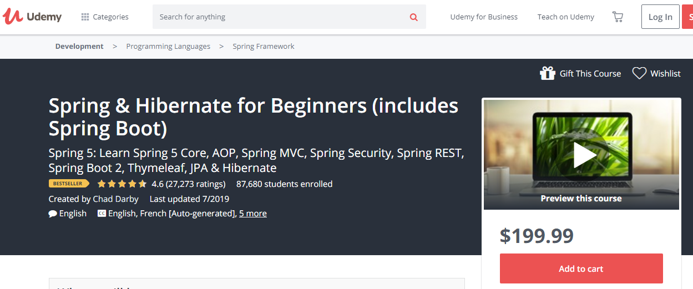The image size is (693, 289).
Task: Click the star rating icons
Action: tap(122, 184)
